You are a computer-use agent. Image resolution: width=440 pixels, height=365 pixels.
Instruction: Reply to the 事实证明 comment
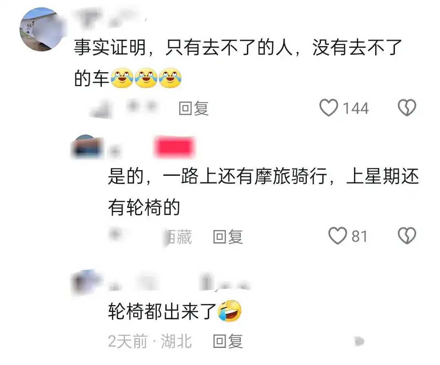coord(194,108)
